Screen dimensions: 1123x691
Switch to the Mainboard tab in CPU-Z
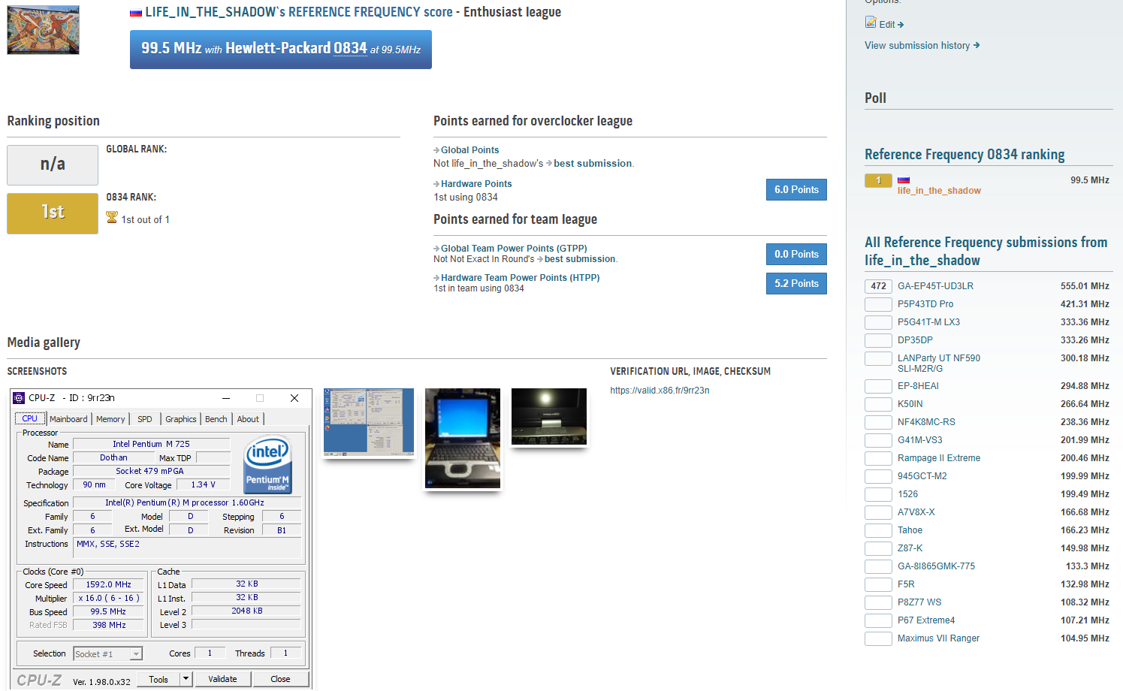click(68, 419)
